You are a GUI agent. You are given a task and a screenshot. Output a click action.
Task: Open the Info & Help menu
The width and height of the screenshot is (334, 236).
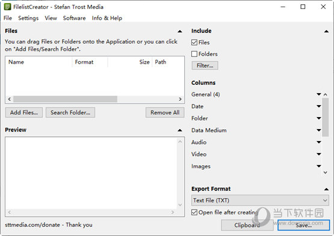[107, 18]
